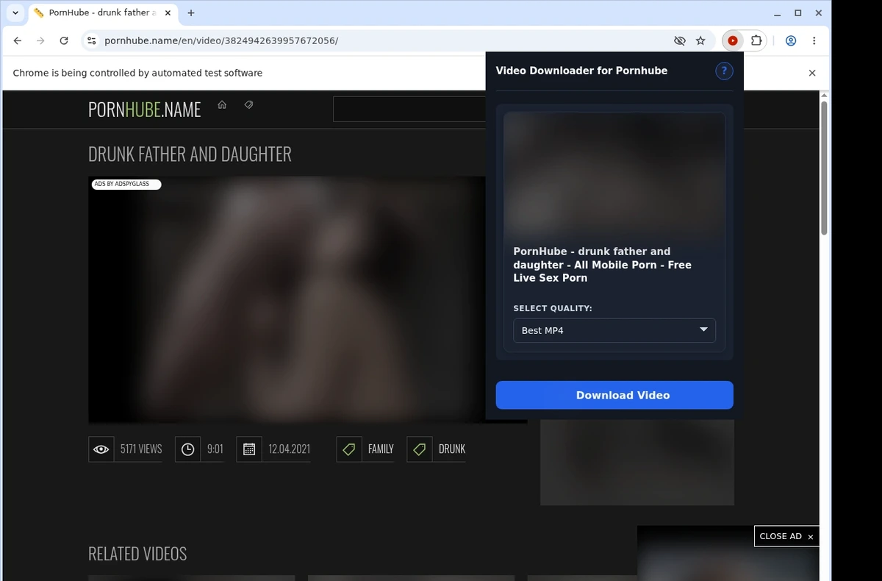Dismiss the automated test software infobar
The height and width of the screenshot is (581, 882).
click(x=812, y=73)
